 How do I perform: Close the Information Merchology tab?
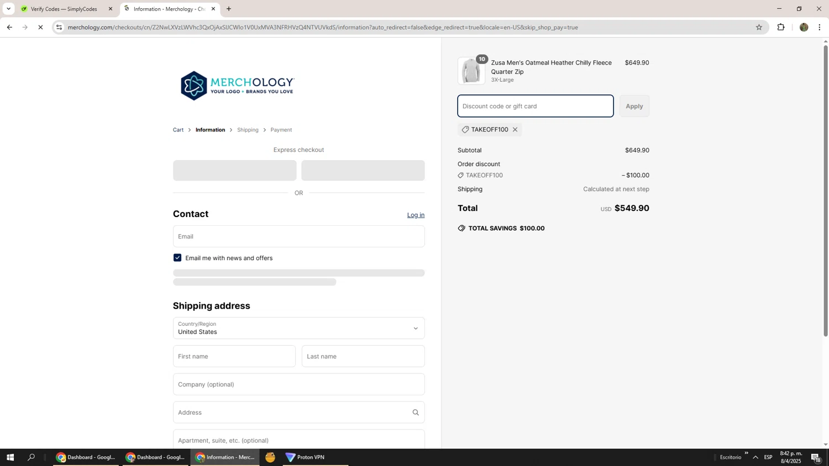[x=213, y=9]
